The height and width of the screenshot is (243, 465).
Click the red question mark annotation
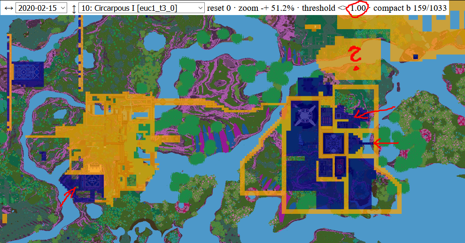pyautogui.click(x=356, y=56)
